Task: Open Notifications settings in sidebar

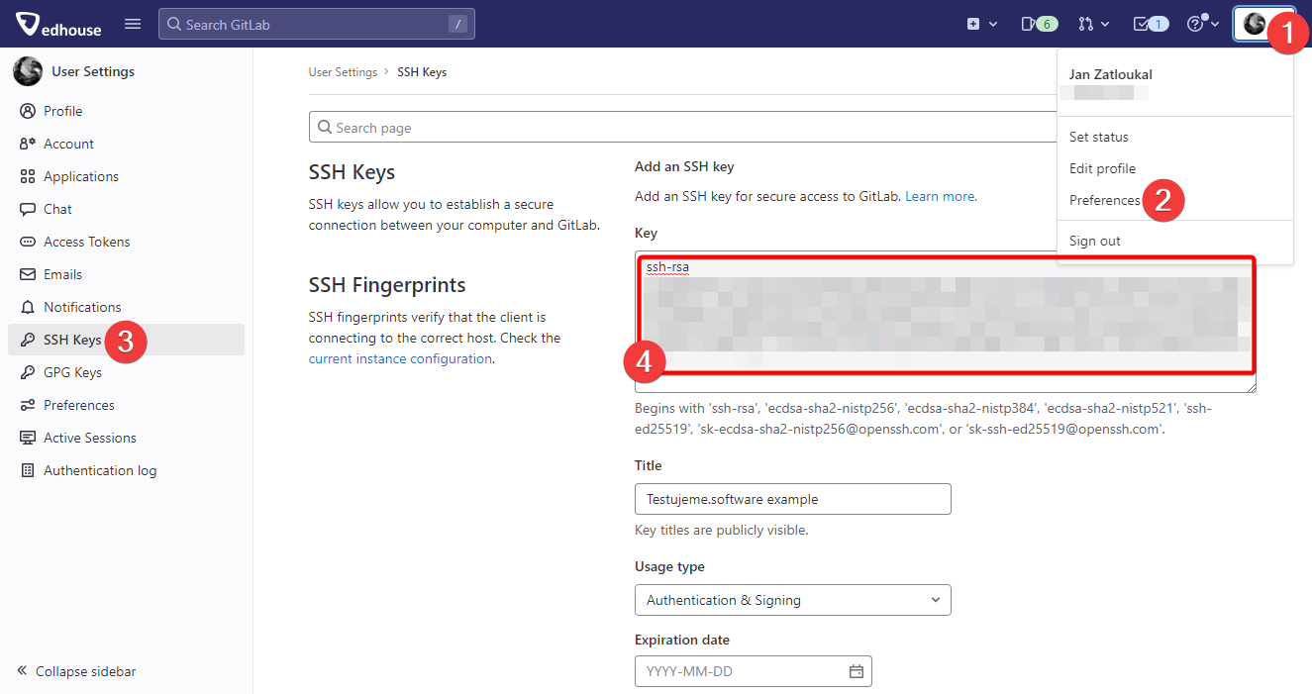Action: click(x=82, y=307)
